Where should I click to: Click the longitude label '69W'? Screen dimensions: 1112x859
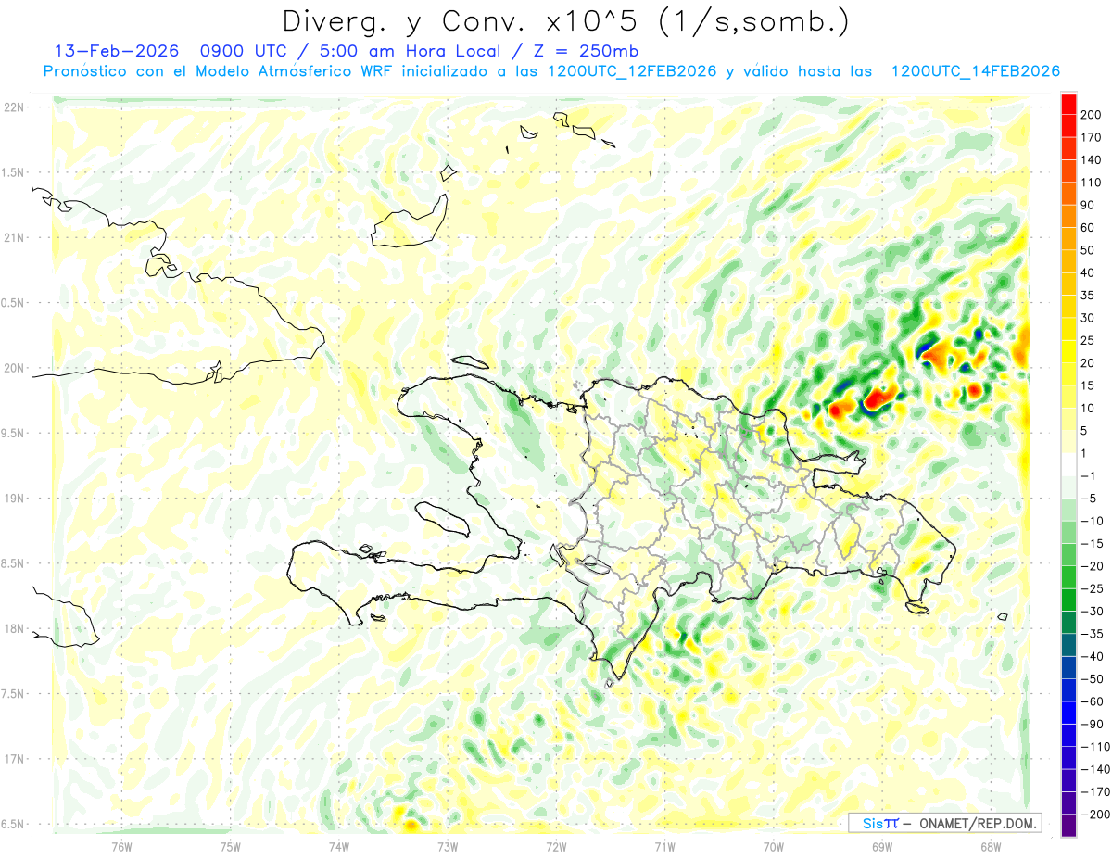(x=881, y=845)
